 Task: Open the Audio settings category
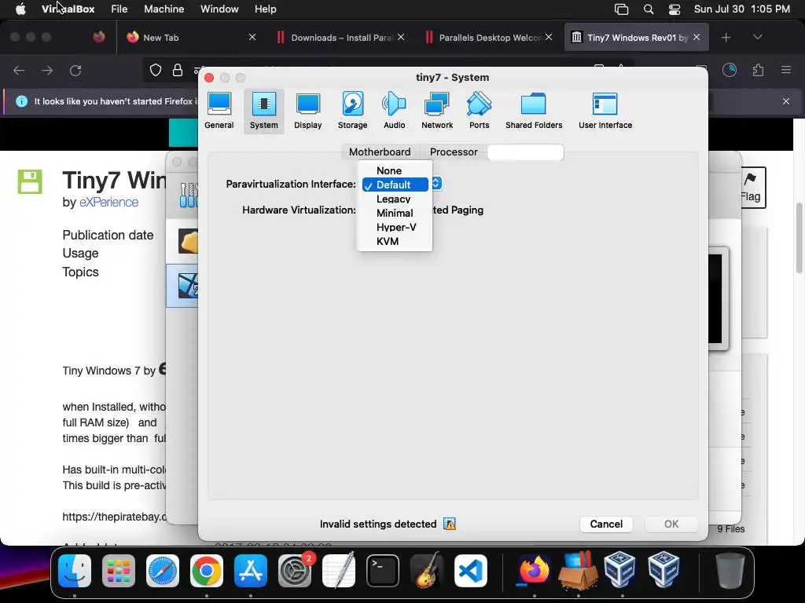(x=395, y=111)
